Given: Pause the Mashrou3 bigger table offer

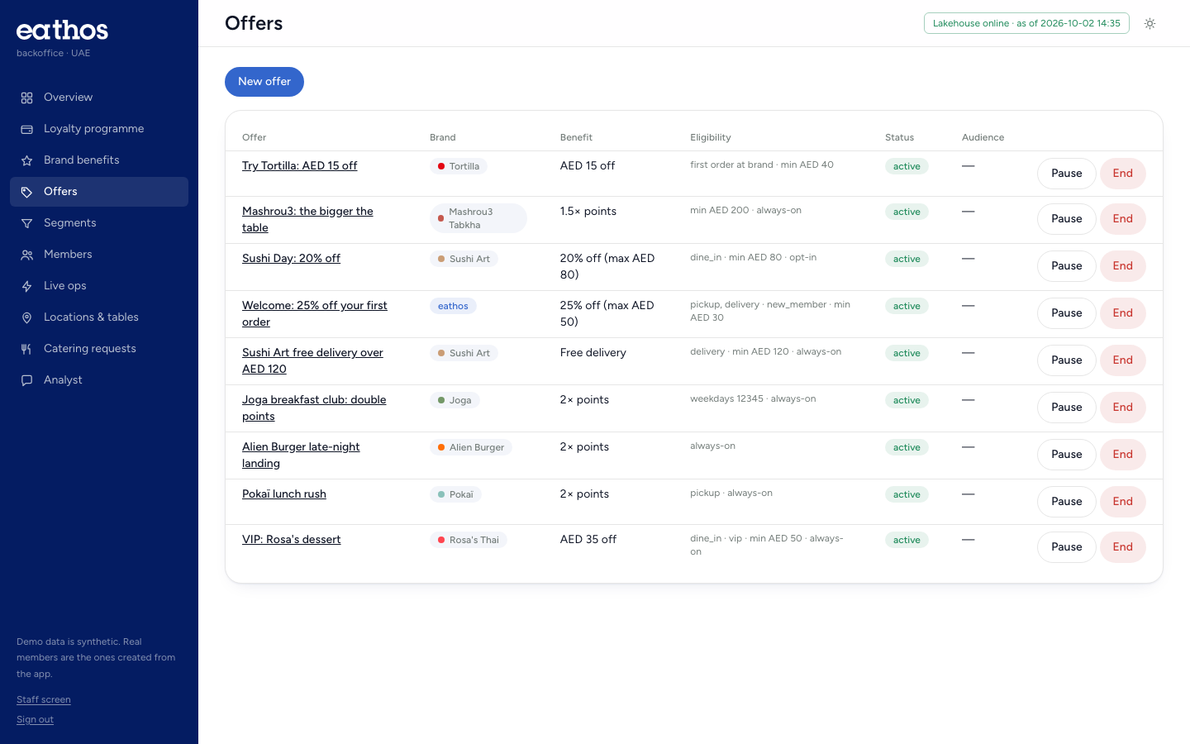Looking at the screenshot, I should (1067, 219).
